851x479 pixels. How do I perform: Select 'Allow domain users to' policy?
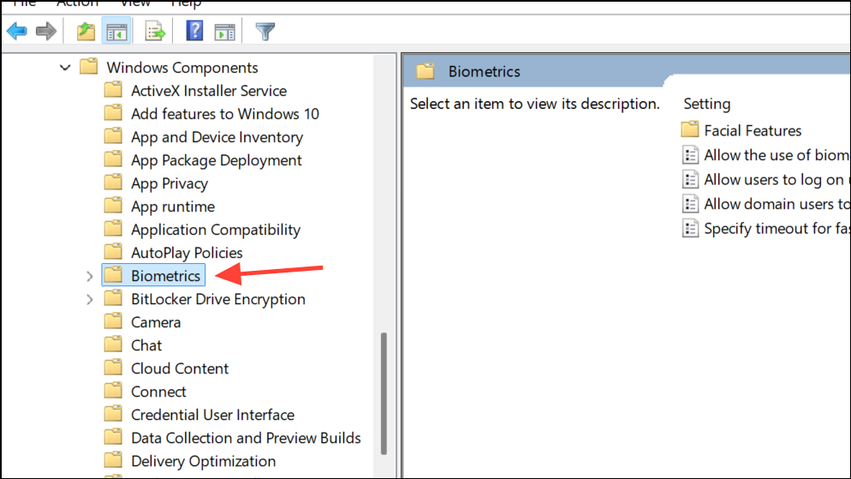777,204
